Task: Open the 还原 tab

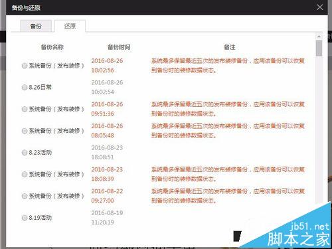Action: (x=70, y=26)
